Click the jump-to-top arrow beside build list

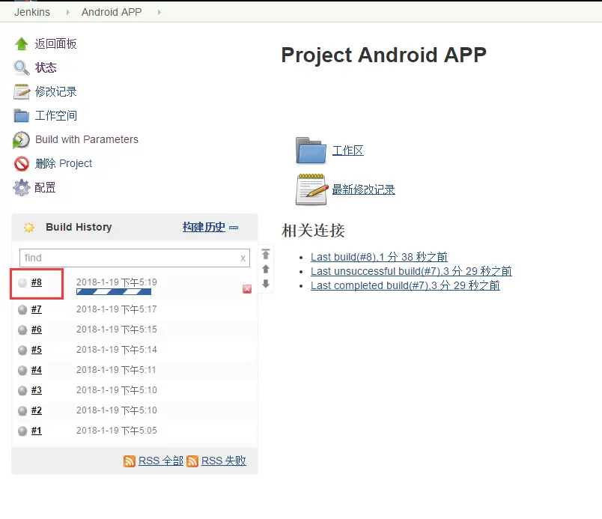click(x=266, y=254)
